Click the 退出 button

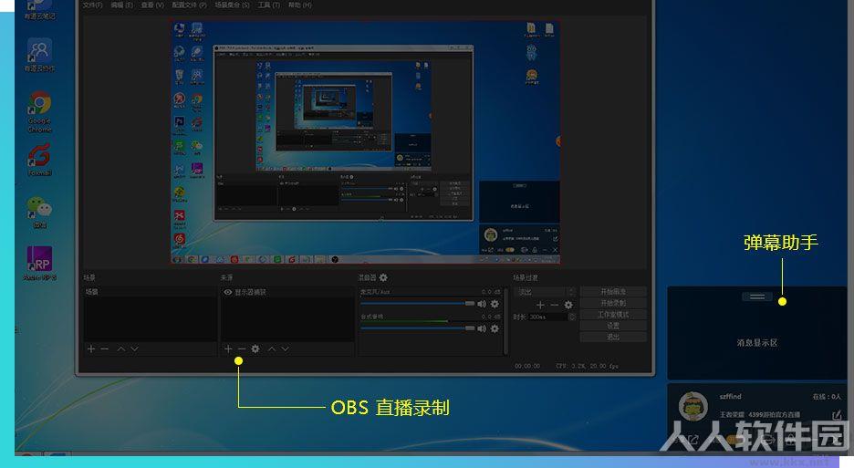click(x=613, y=338)
